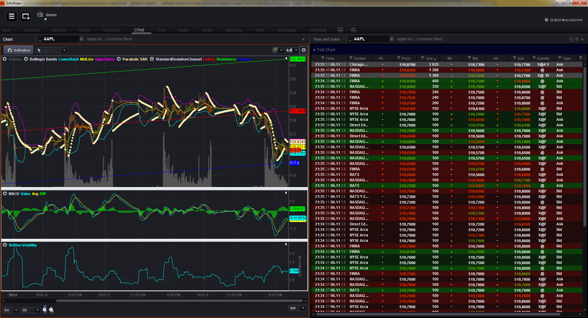
Task: Click the MACD indicator settings gear
Action: tap(5, 194)
